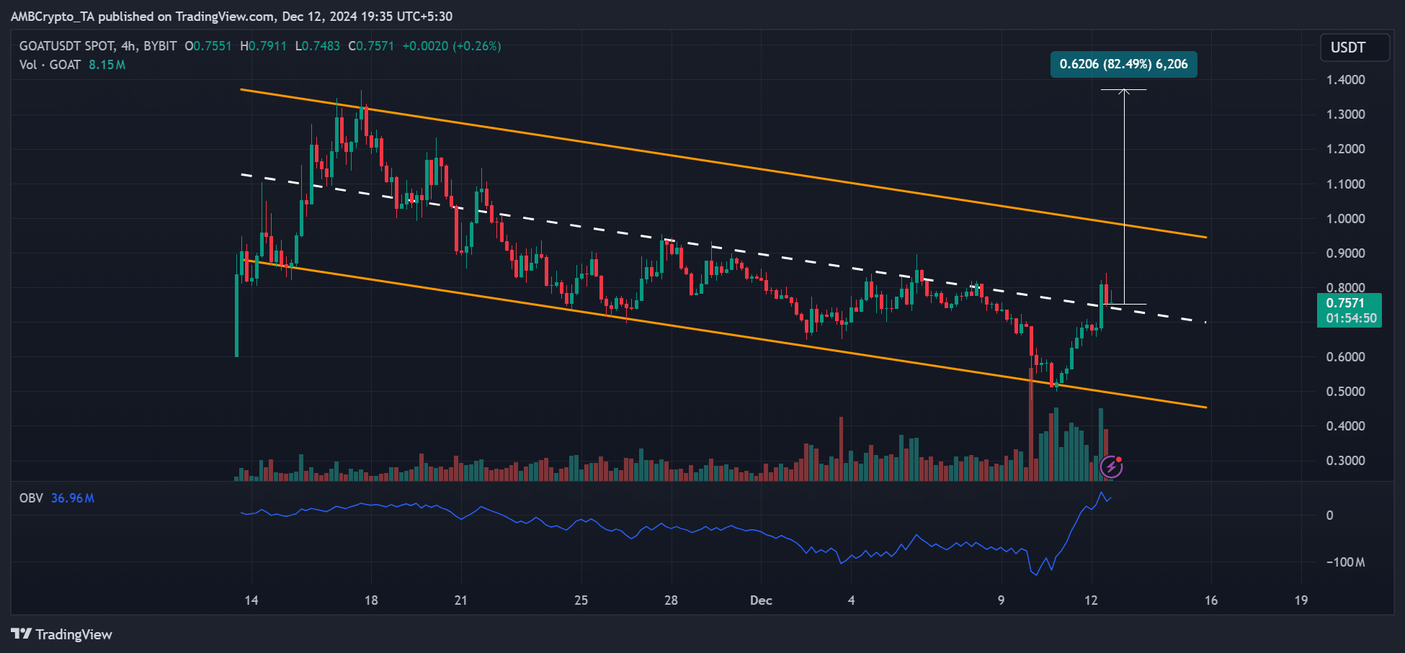Click the 1.0000 price axis label
The height and width of the screenshot is (653, 1405).
tap(1345, 219)
